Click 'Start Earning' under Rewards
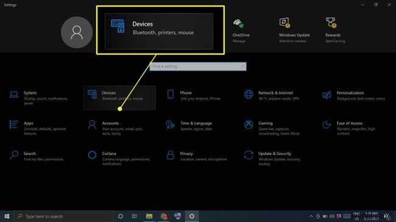 click(x=335, y=41)
